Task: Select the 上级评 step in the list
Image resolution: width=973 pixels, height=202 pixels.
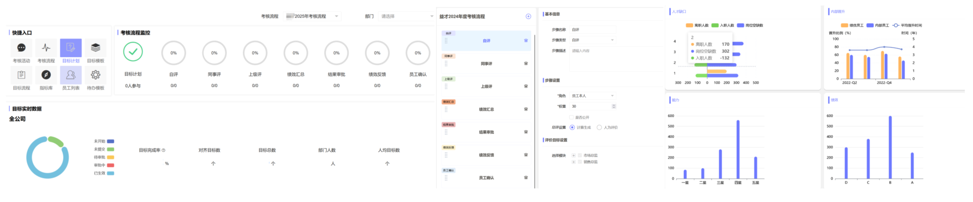Action: [x=486, y=87]
